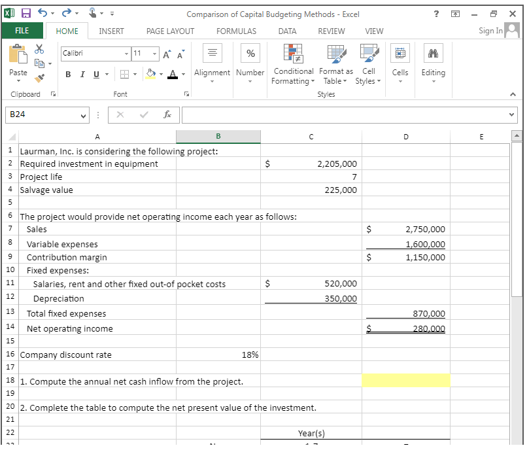
Task: Apply the fill color bucket
Action: pyautogui.click(x=150, y=74)
